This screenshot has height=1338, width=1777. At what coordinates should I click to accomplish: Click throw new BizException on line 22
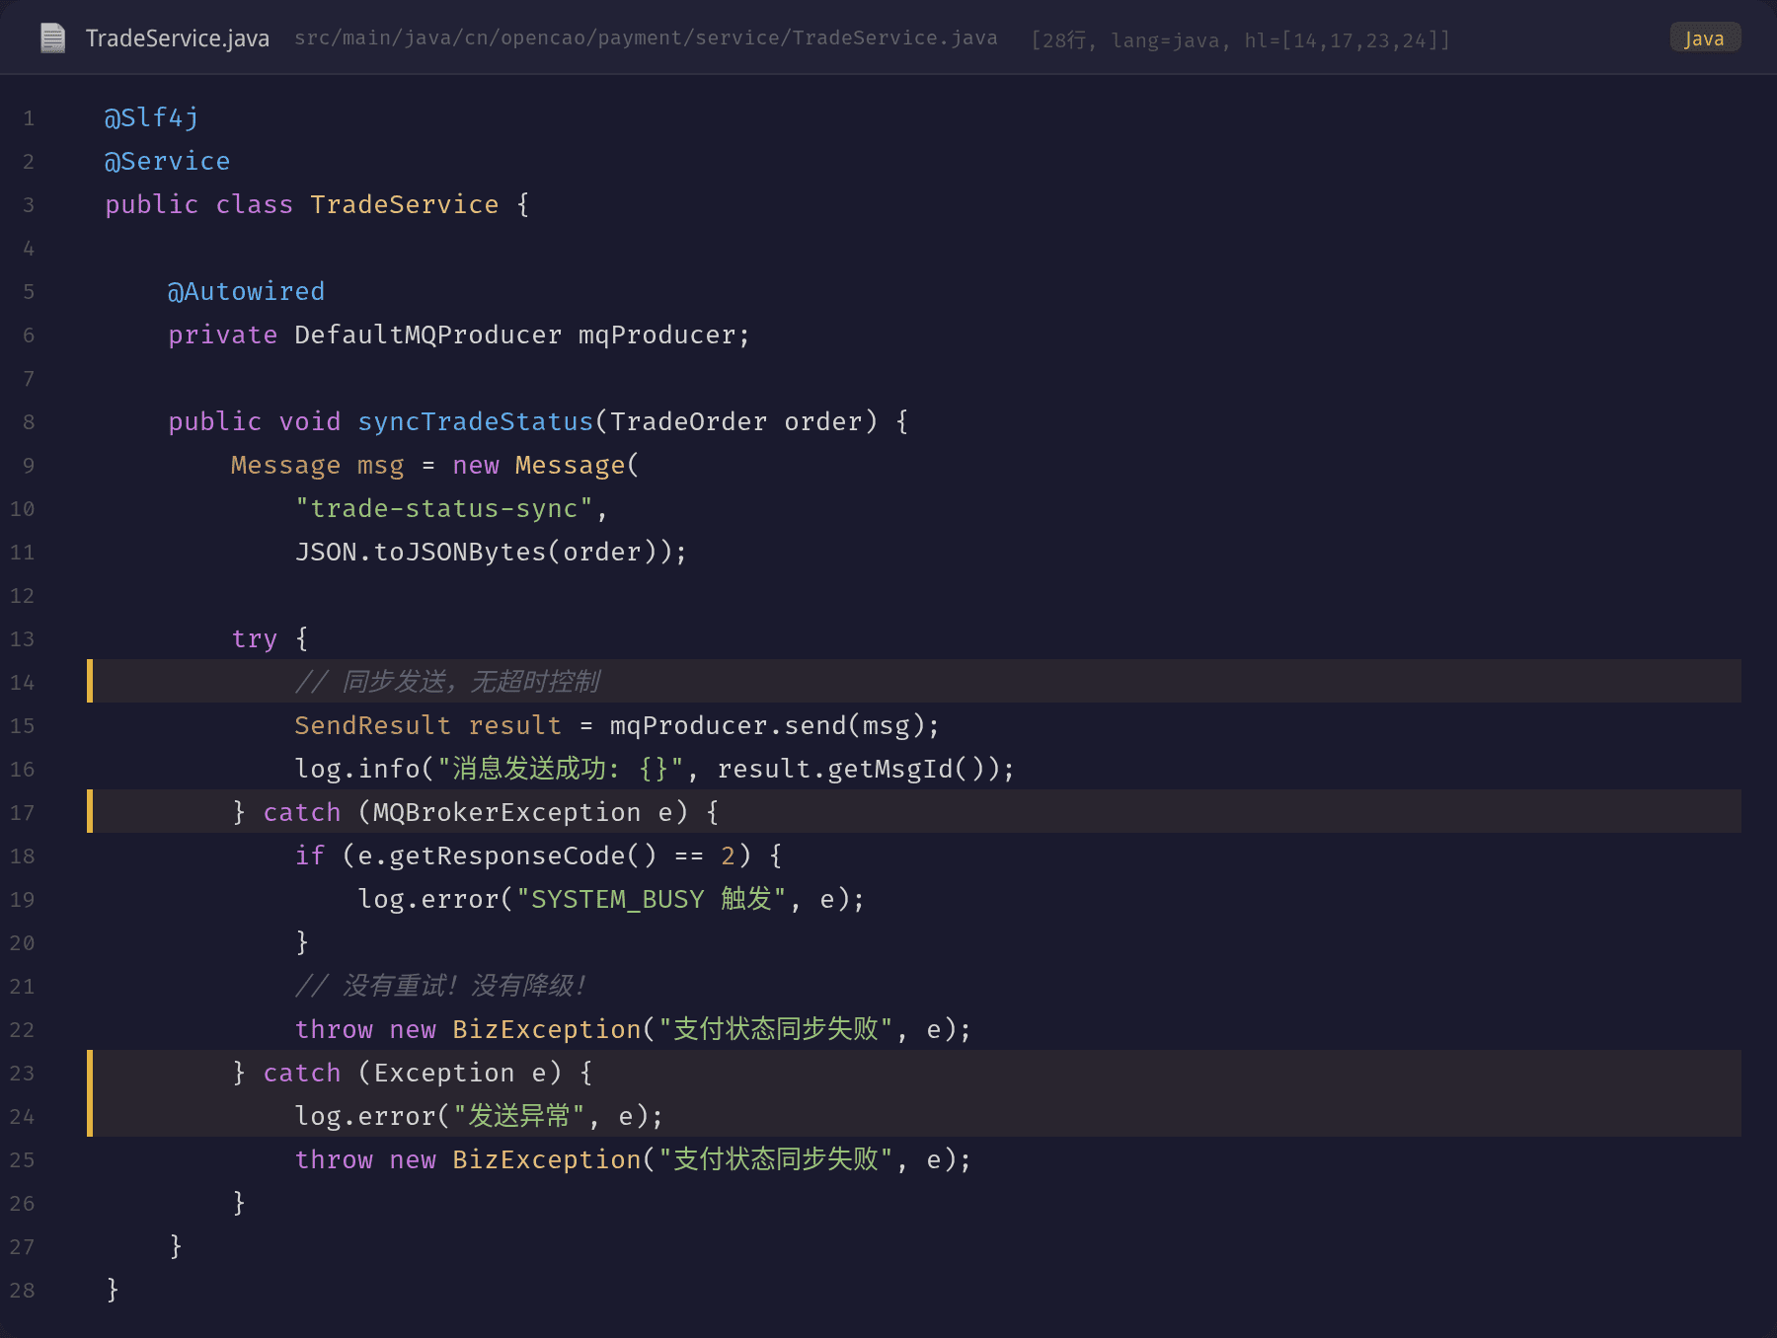633,1030
